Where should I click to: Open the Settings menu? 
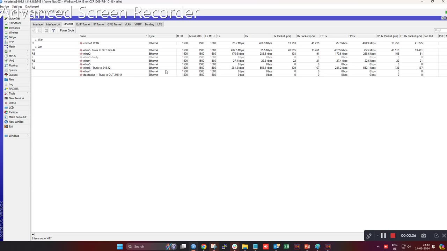click(17, 7)
